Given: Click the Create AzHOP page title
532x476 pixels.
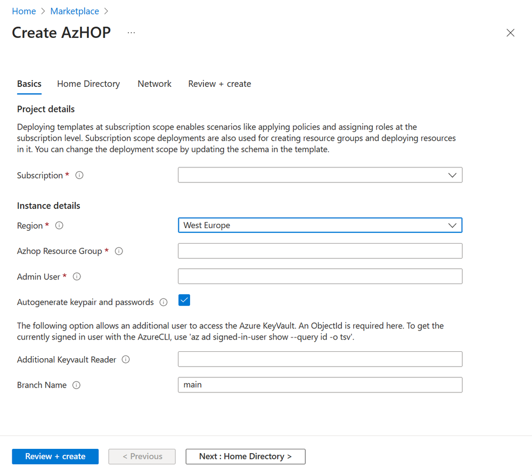Looking at the screenshot, I should [61, 33].
